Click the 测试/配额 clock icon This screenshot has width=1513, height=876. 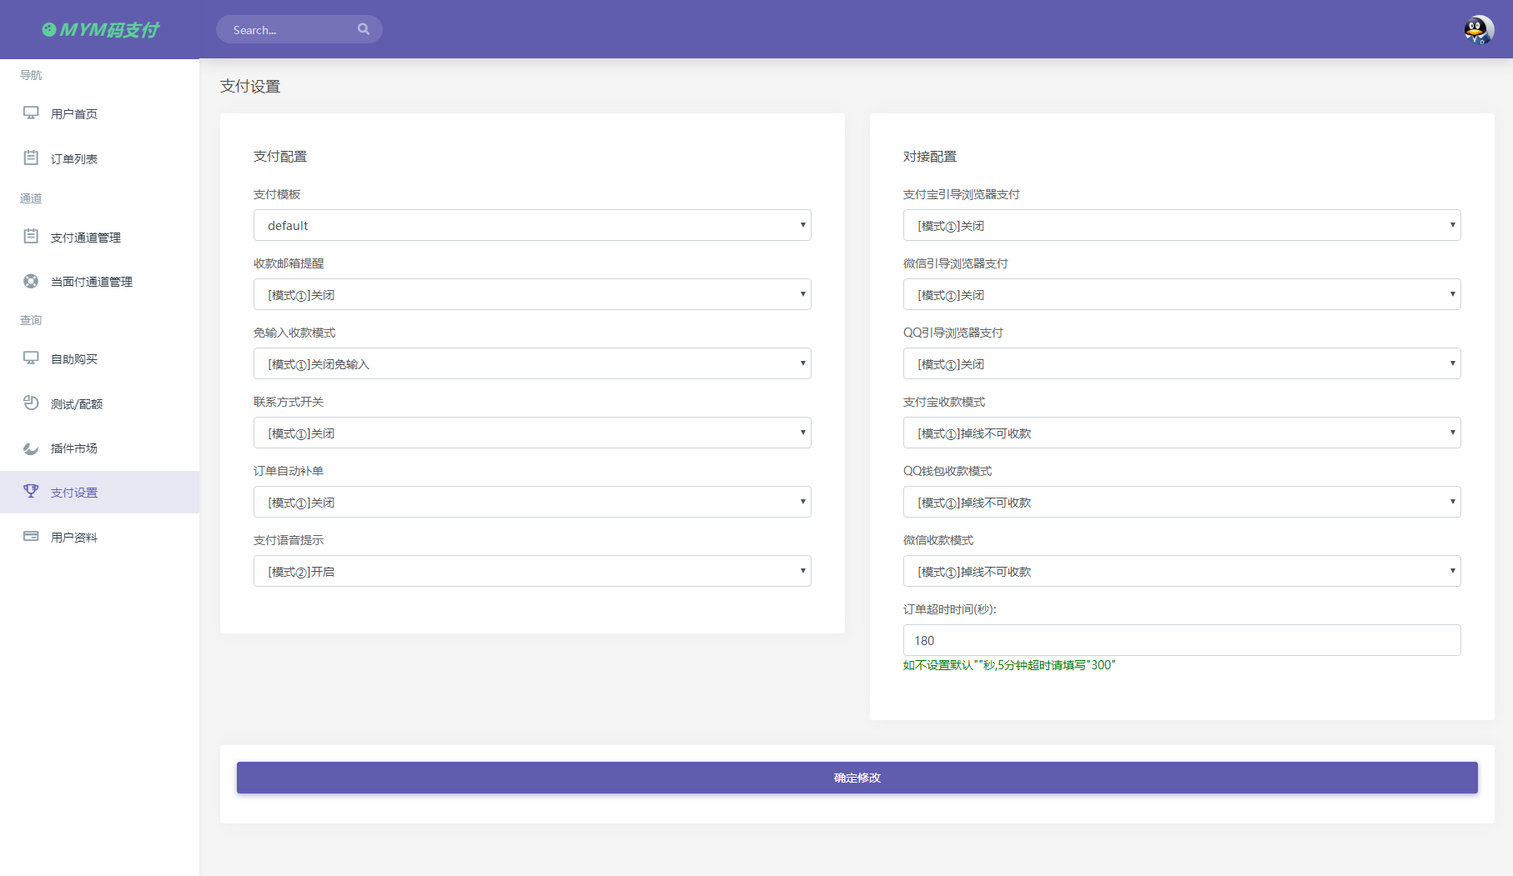(x=31, y=403)
